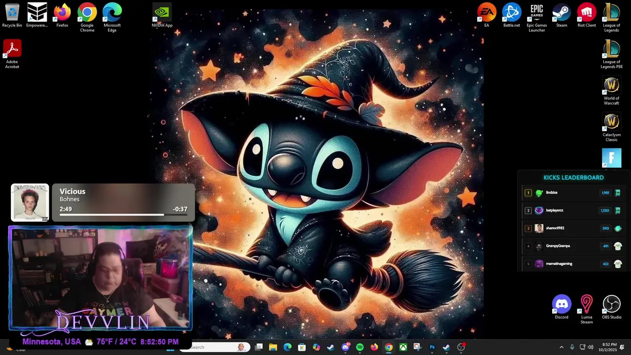Image resolution: width=631 pixels, height=355 pixels.
Task: Open the EA desktop shortcut
Action: (487, 15)
